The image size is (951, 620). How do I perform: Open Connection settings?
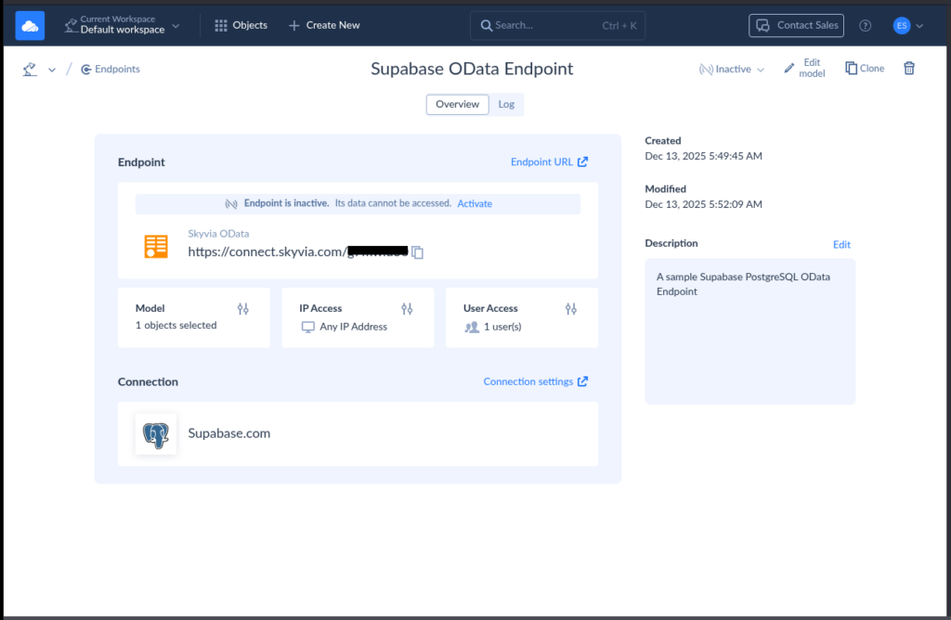[528, 381]
